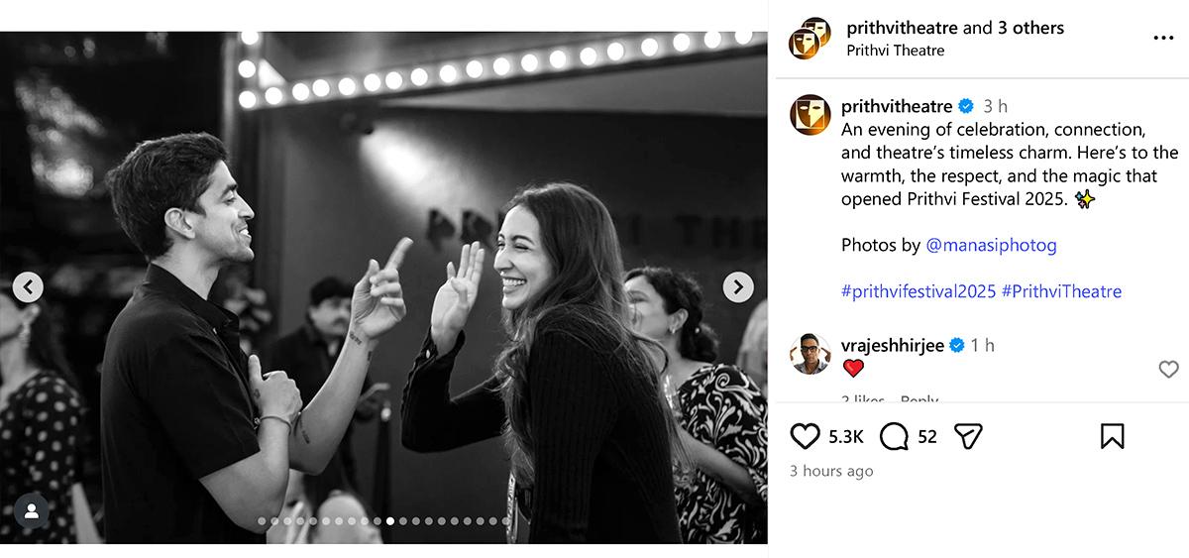Open the #PrithviTheatre hashtag
Viewport: 1189px width, 558px height.
pyautogui.click(x=1061, y=291)
